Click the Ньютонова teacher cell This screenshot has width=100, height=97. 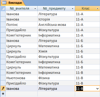coord(21,78)
